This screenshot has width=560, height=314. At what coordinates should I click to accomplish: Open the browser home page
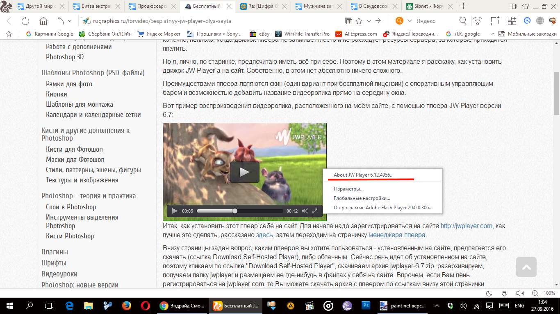coord(43,21)
